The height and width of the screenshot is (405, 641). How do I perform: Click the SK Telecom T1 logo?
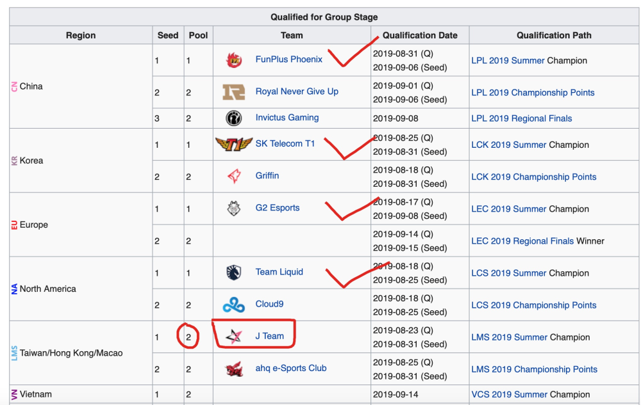234,144
